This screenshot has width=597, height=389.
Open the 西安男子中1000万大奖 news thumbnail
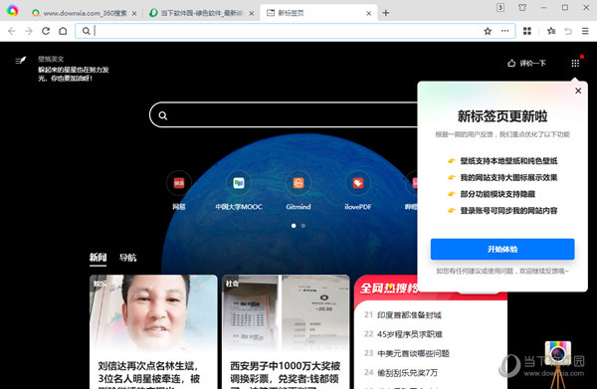286,313
